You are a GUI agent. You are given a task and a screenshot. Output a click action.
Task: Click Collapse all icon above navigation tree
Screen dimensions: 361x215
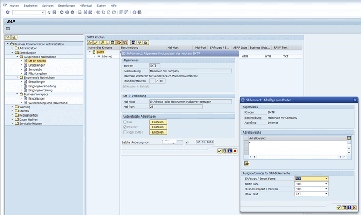(14, 37)
